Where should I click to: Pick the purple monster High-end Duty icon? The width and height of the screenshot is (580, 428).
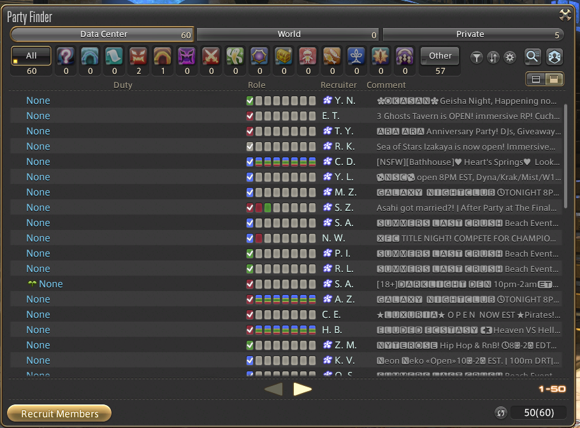point(187,57)
